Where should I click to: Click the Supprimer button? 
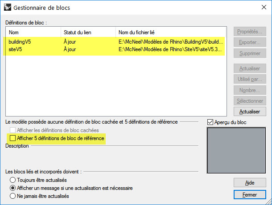(x=250, y=53)
